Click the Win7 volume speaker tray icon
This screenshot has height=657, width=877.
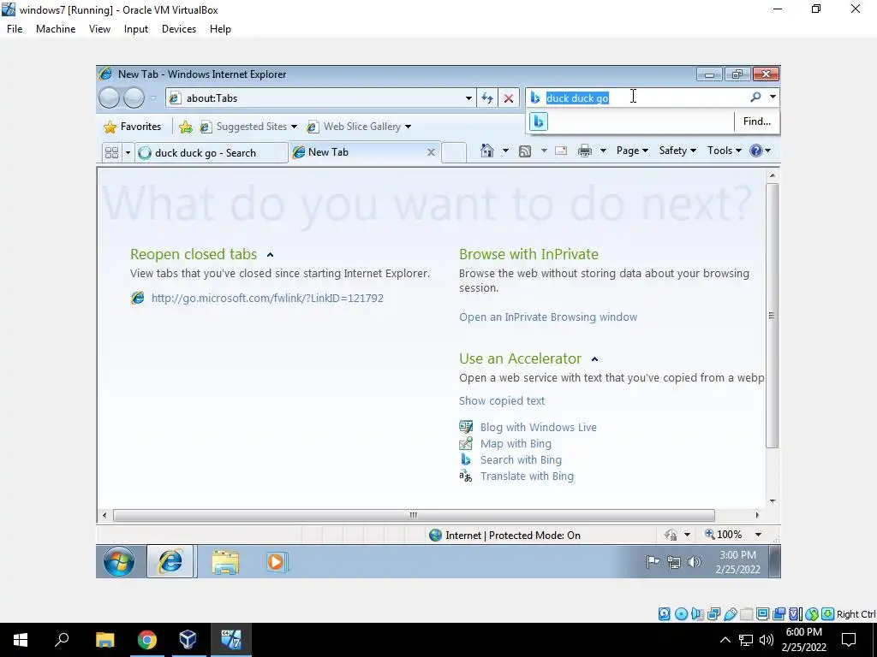694,562
